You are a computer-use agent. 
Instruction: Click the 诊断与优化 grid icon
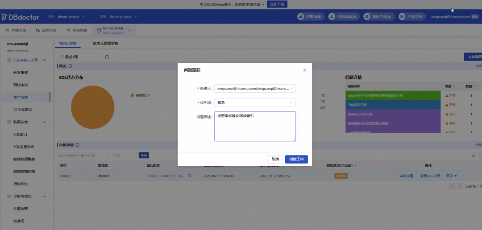[9, 196]
